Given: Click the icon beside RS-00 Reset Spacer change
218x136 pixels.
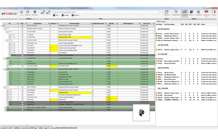Looking at the screenshot, I should 156,95.
